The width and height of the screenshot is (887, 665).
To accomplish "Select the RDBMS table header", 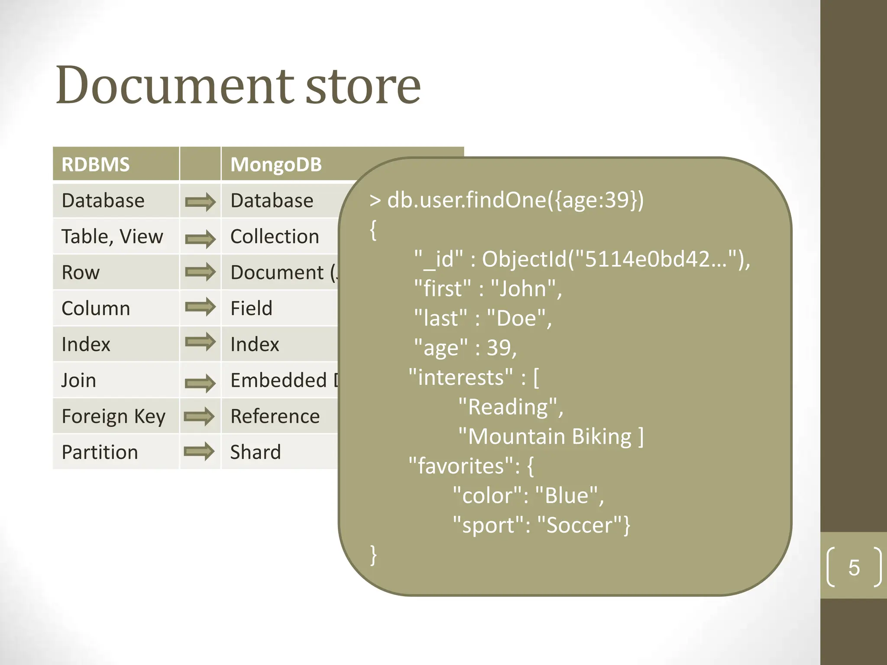I will point(96,165).
